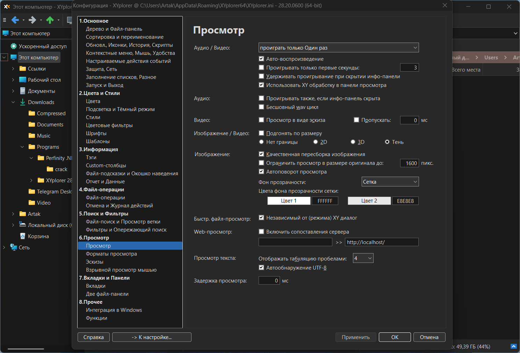Open the tab-spaces count dropdown
520x353 pixels.
[x=363, y=258]
